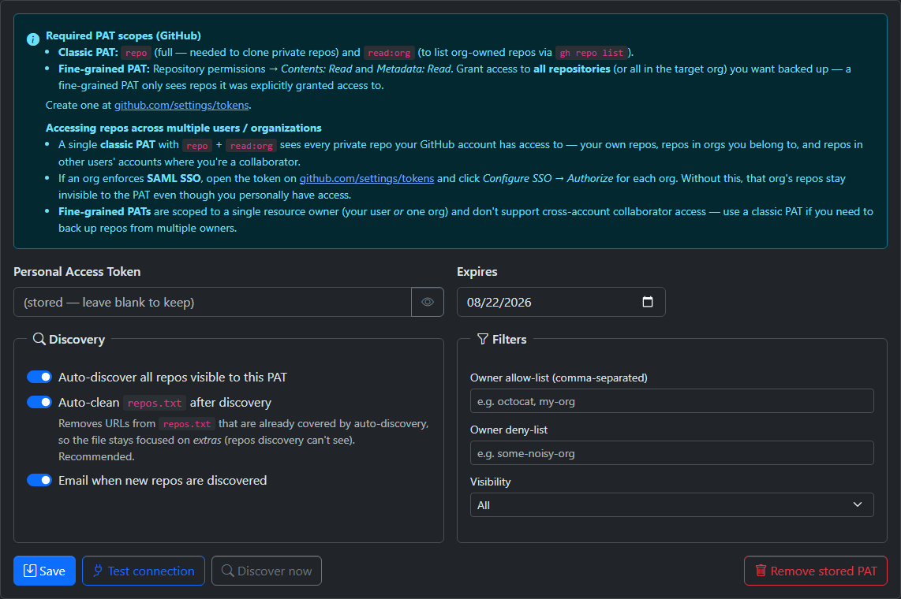The width and height of the screenshot is (901, 599).
Task: Disable auto-discover all repos toggle
Action: point(39,378)
